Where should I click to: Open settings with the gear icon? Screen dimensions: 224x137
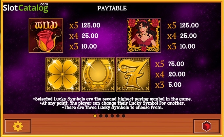point(18,126)
